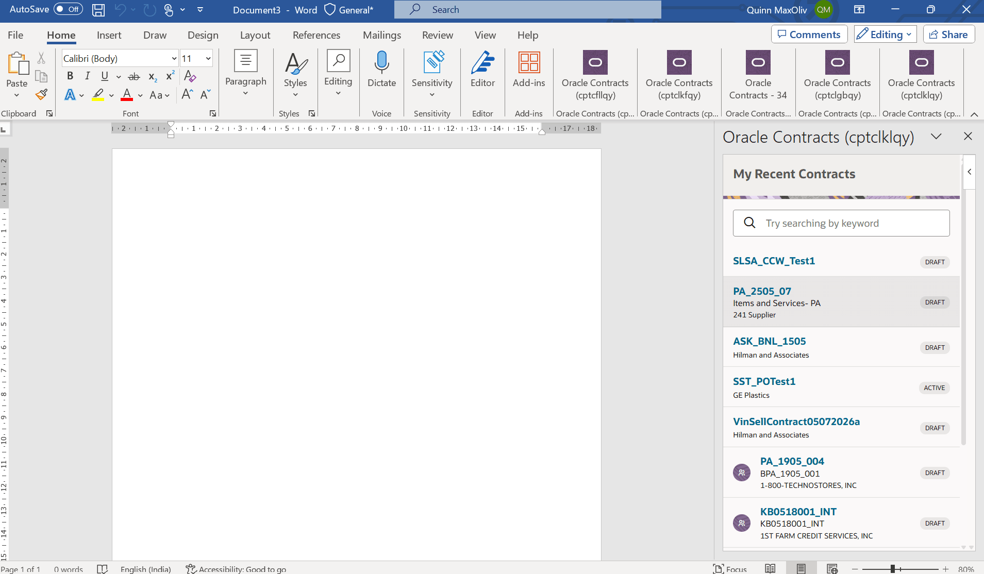Switch to Web Layout view
This screenshot has width=984, height=574.
[x=832, y=569]
